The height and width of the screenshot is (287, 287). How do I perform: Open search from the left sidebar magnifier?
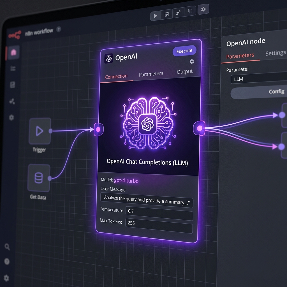tap(7, 247)
